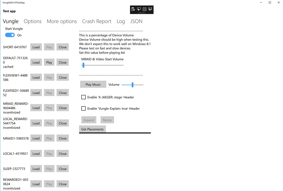
Task: Show the Log tab
Action: coord(121,21)
